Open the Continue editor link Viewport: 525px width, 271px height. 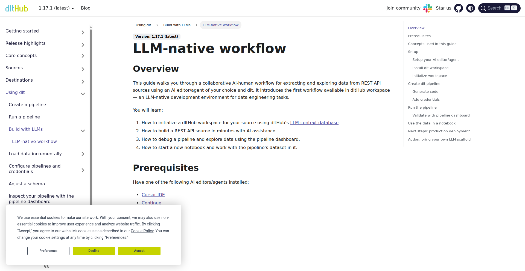tap(151, 203)
